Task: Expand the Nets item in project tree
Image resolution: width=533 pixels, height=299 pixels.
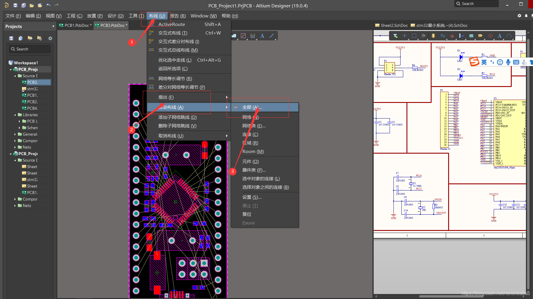Action: [15, 147]
